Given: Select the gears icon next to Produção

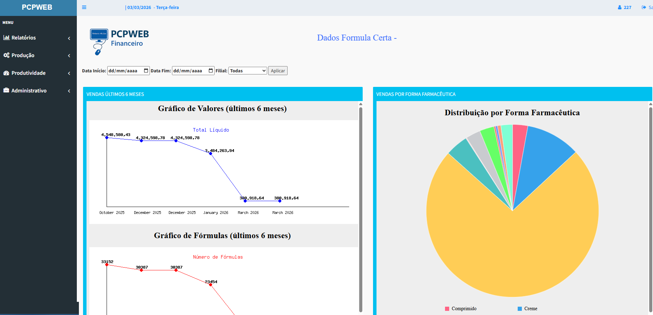Looking at the screenshot, I should (x=6, y=55).
